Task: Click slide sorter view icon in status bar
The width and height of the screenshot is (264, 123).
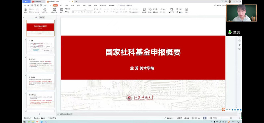Action: (196, 118)
